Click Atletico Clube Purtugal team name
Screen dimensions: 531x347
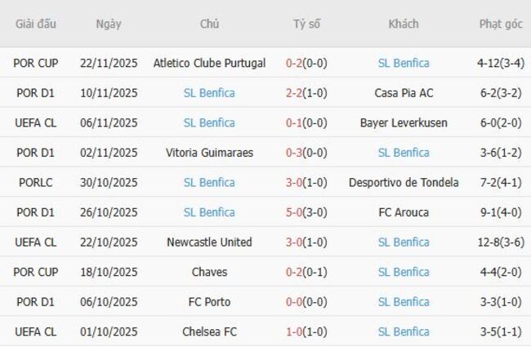(209, 63)
